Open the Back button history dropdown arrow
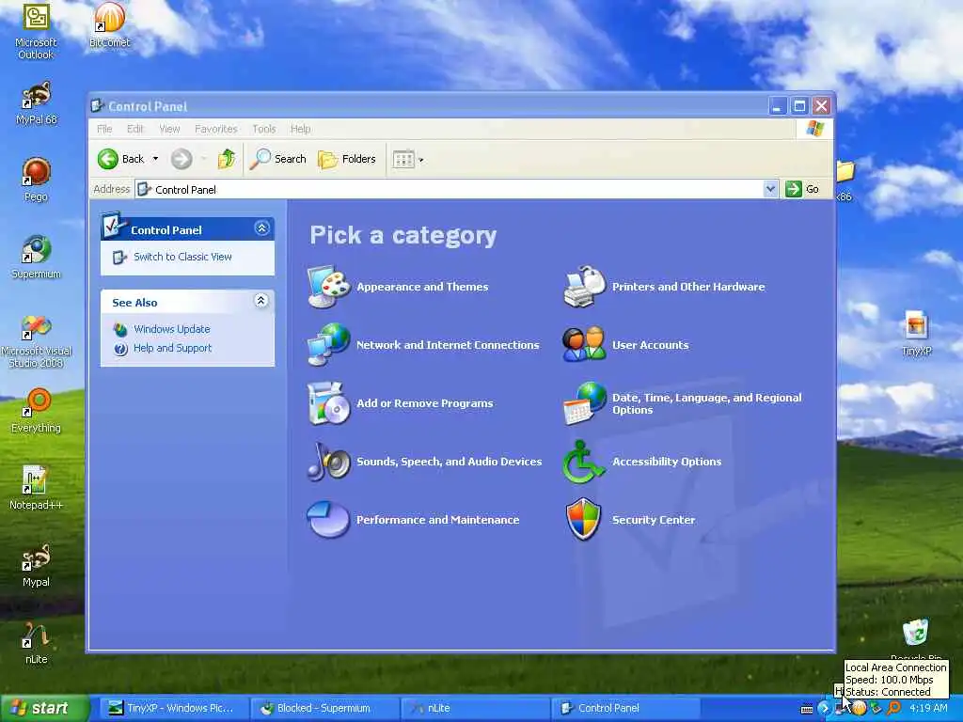Image resolution: width=963 pixels, height=722 pixels. point(155,159)
